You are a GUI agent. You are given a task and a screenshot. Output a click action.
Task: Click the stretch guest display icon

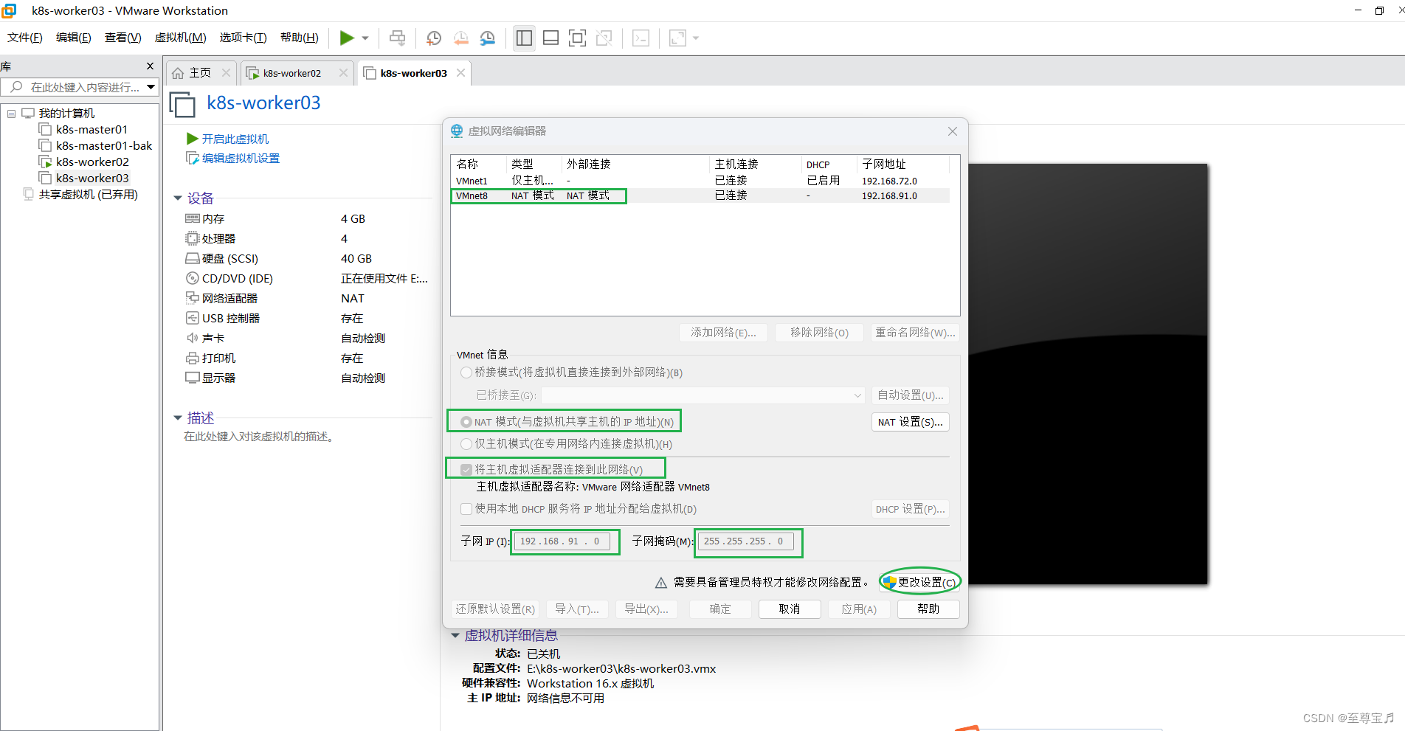coord(677,38)
